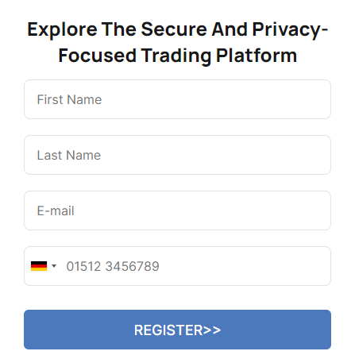This screenshot has width=355, height=355.
Task: Click the German flag icon
Action: click(x=39, y=266)
